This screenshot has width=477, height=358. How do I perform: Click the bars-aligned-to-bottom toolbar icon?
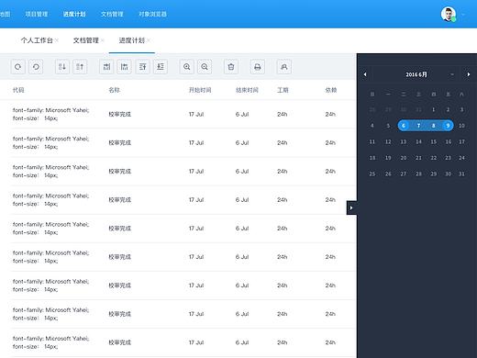click(106, 67)
